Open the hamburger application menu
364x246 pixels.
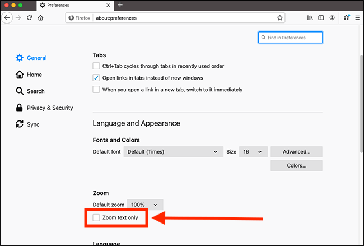pyautogui.click(x=357, y=18)
